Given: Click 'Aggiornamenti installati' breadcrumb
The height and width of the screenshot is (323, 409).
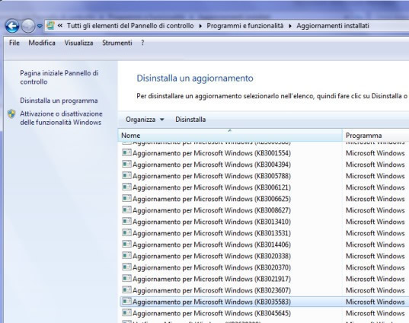Looking at the screenshot, I should coord(333,26).
